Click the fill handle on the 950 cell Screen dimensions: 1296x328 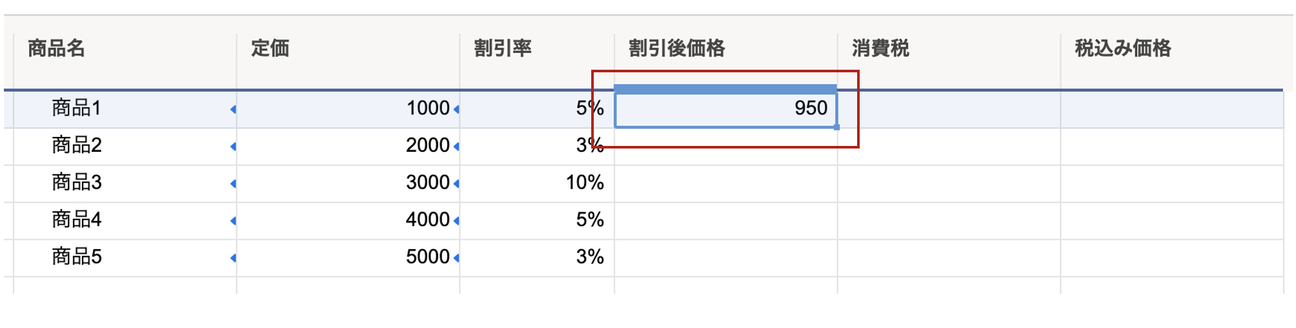[836, 127]
